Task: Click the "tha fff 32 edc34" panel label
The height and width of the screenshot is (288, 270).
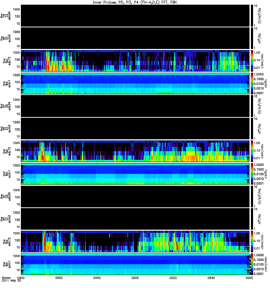Action: point(6,16)
